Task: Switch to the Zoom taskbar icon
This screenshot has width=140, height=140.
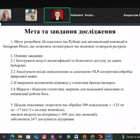Action: pyautogui.click(x=109, y=137)
